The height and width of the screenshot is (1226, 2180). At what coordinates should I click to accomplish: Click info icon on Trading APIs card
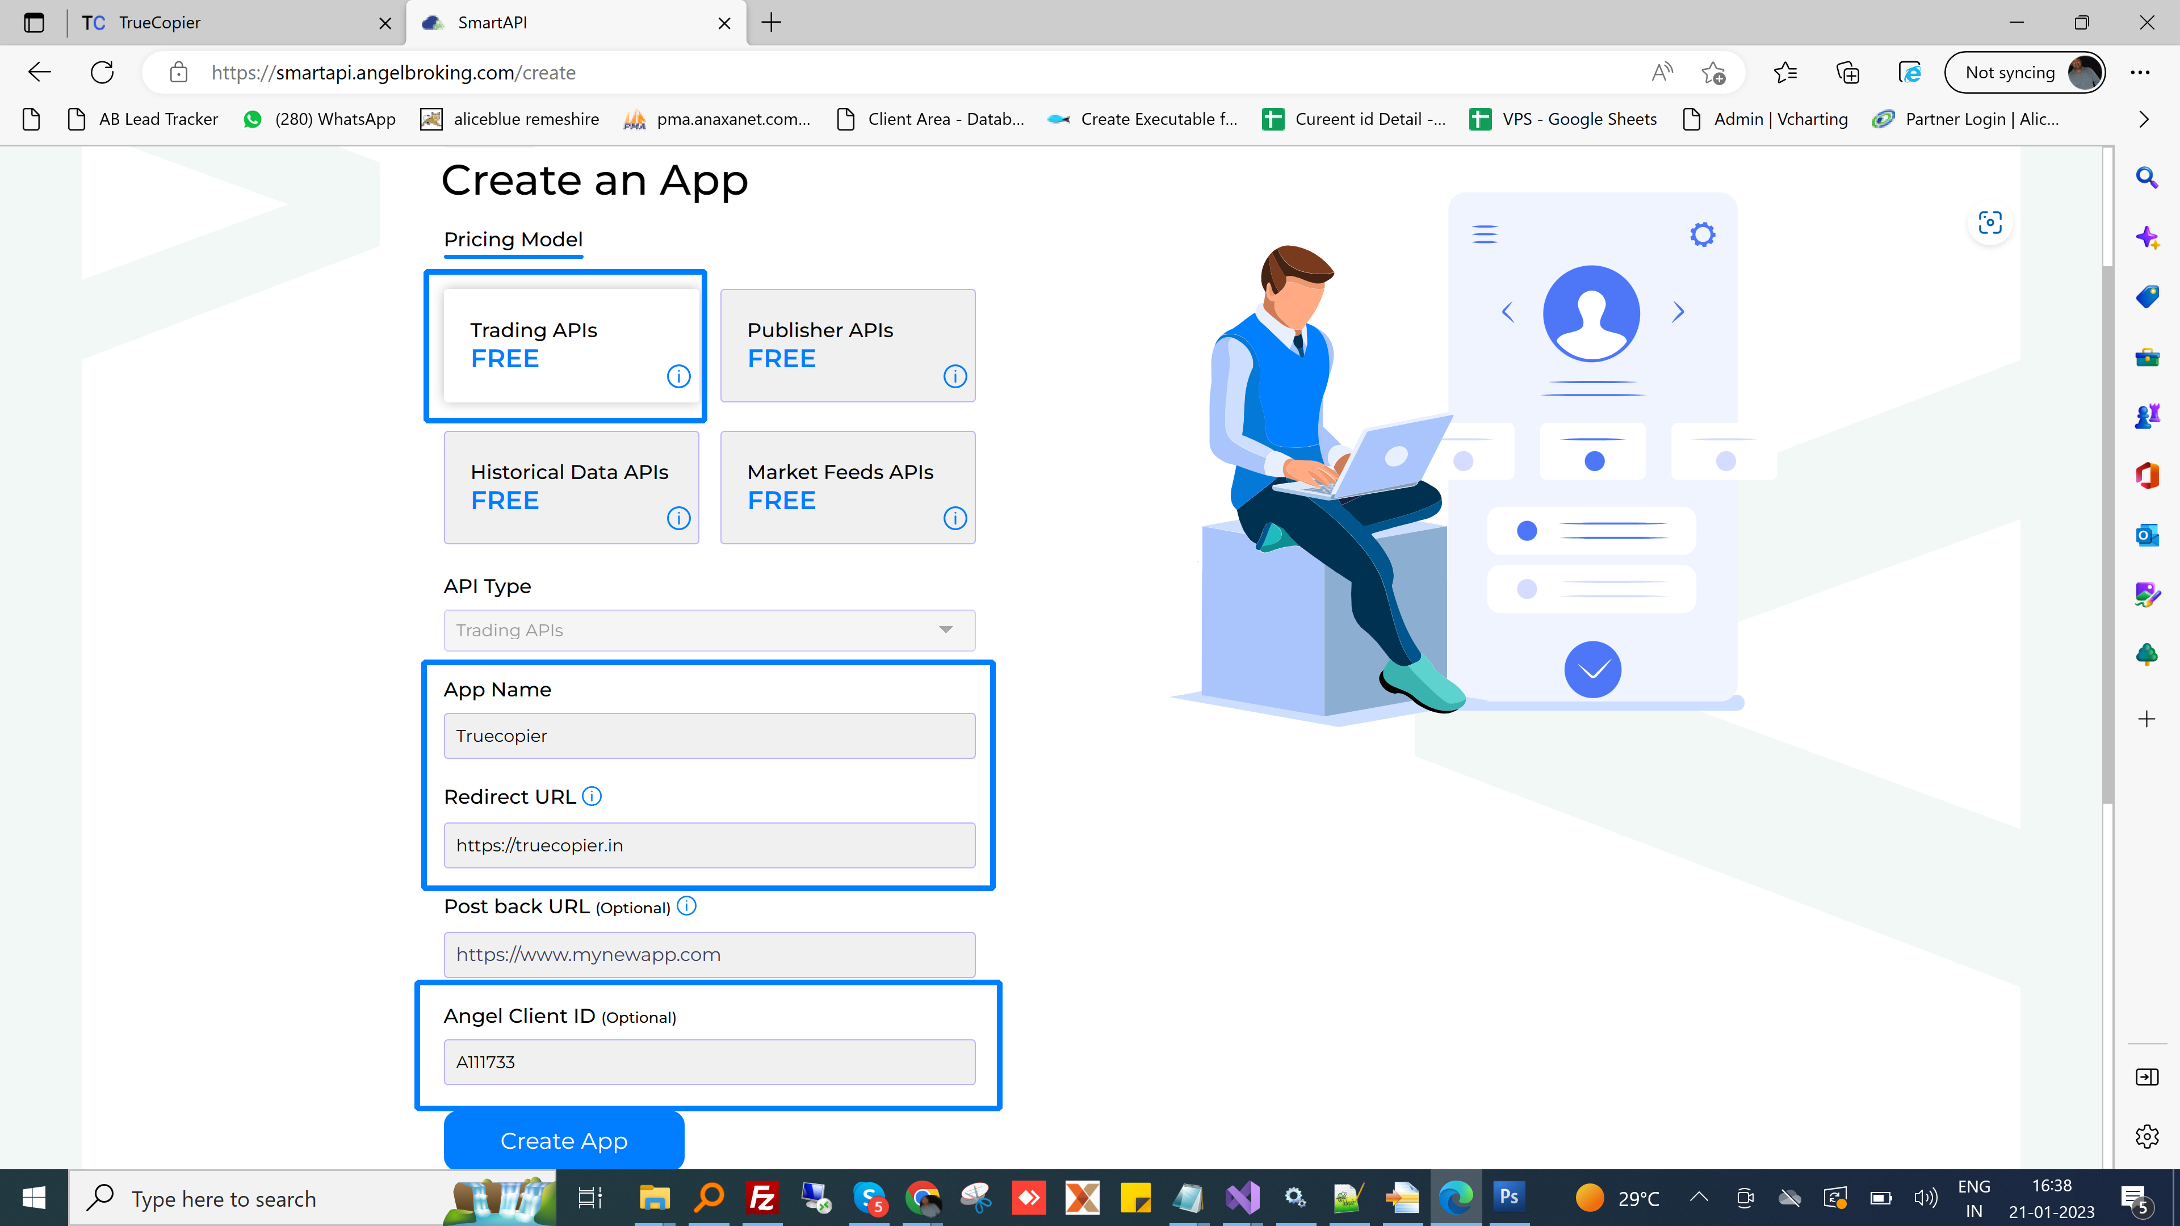coord(679,376)
